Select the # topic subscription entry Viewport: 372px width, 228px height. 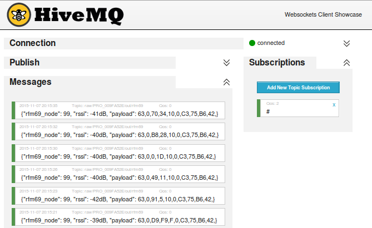point(298,108)
